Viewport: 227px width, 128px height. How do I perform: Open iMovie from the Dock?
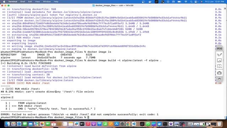171,124
